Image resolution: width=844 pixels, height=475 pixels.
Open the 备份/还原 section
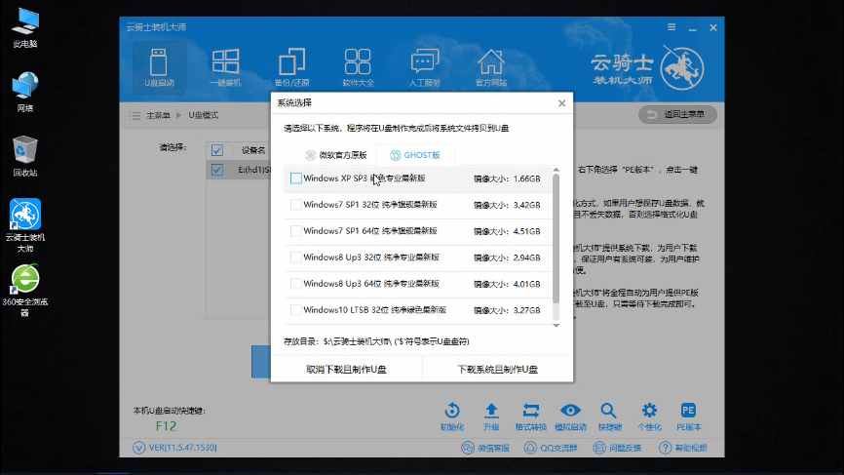(x=291, y=68)
